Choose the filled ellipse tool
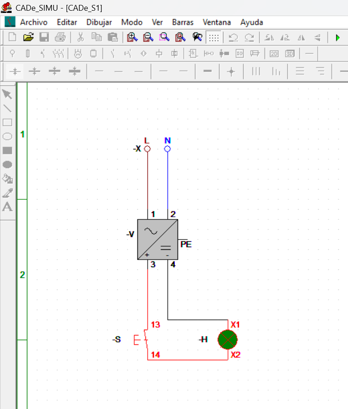348x409 pixels. (7, 165)
